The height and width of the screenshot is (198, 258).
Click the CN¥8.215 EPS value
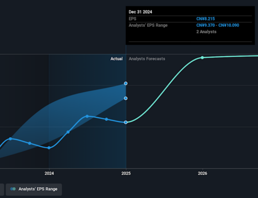click(205, 19)
